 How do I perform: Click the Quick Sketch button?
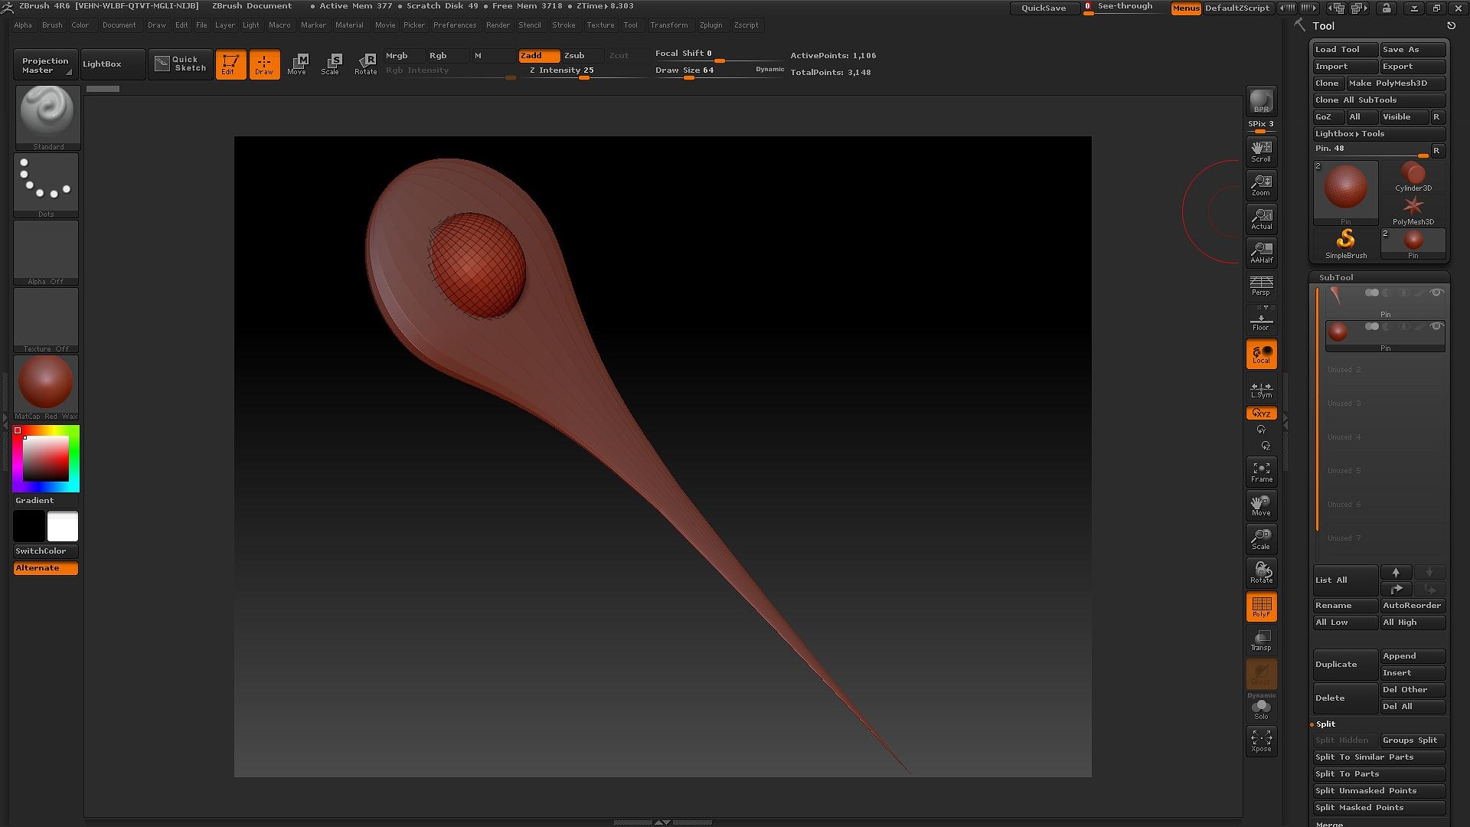click(x=181, y=64)
